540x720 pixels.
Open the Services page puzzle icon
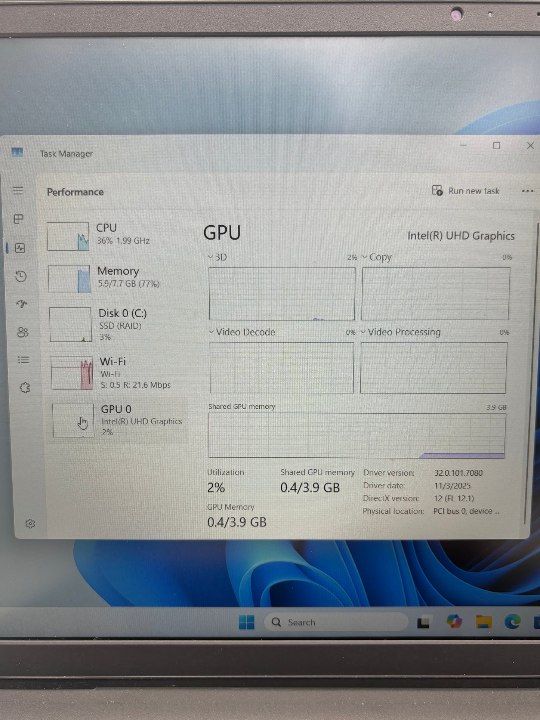point(25,388)
